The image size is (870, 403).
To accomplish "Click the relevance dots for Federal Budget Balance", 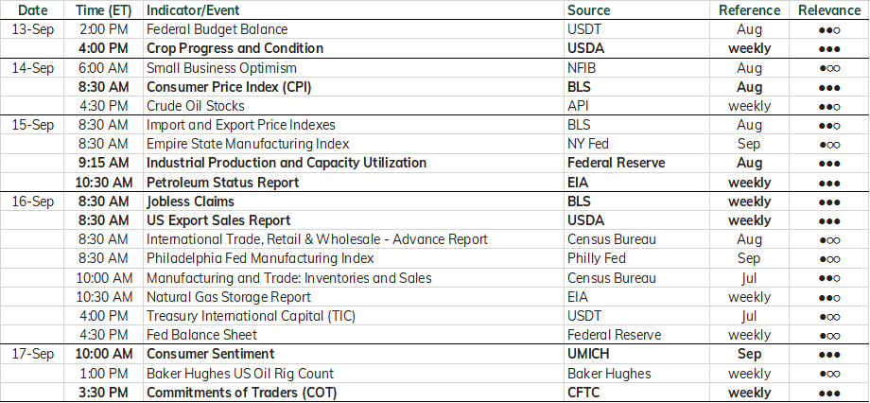I will pyautogui.click(x=829, y=30).
